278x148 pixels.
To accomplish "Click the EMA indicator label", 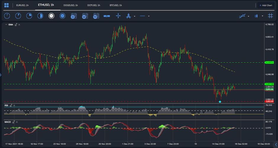I will 11,25.
